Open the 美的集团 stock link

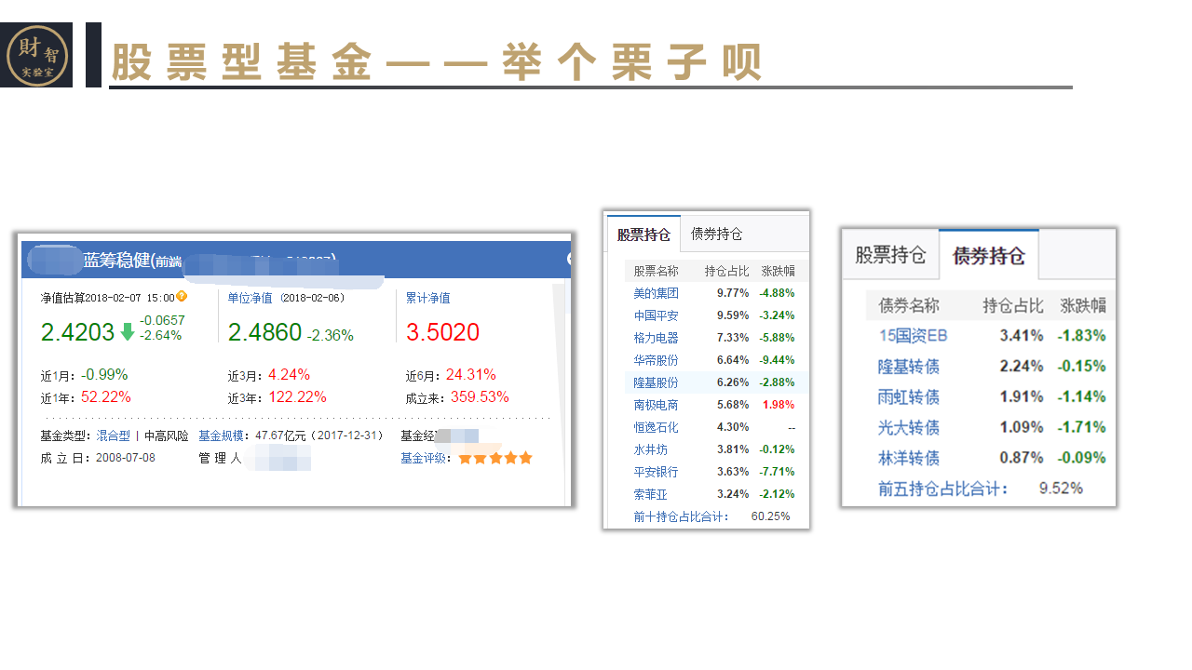pos(656,293)
